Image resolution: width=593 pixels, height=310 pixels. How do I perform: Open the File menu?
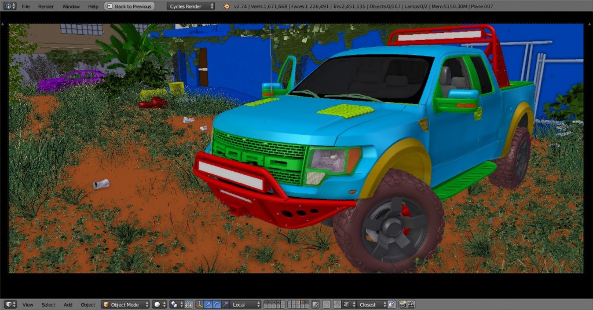coord(25,6)
